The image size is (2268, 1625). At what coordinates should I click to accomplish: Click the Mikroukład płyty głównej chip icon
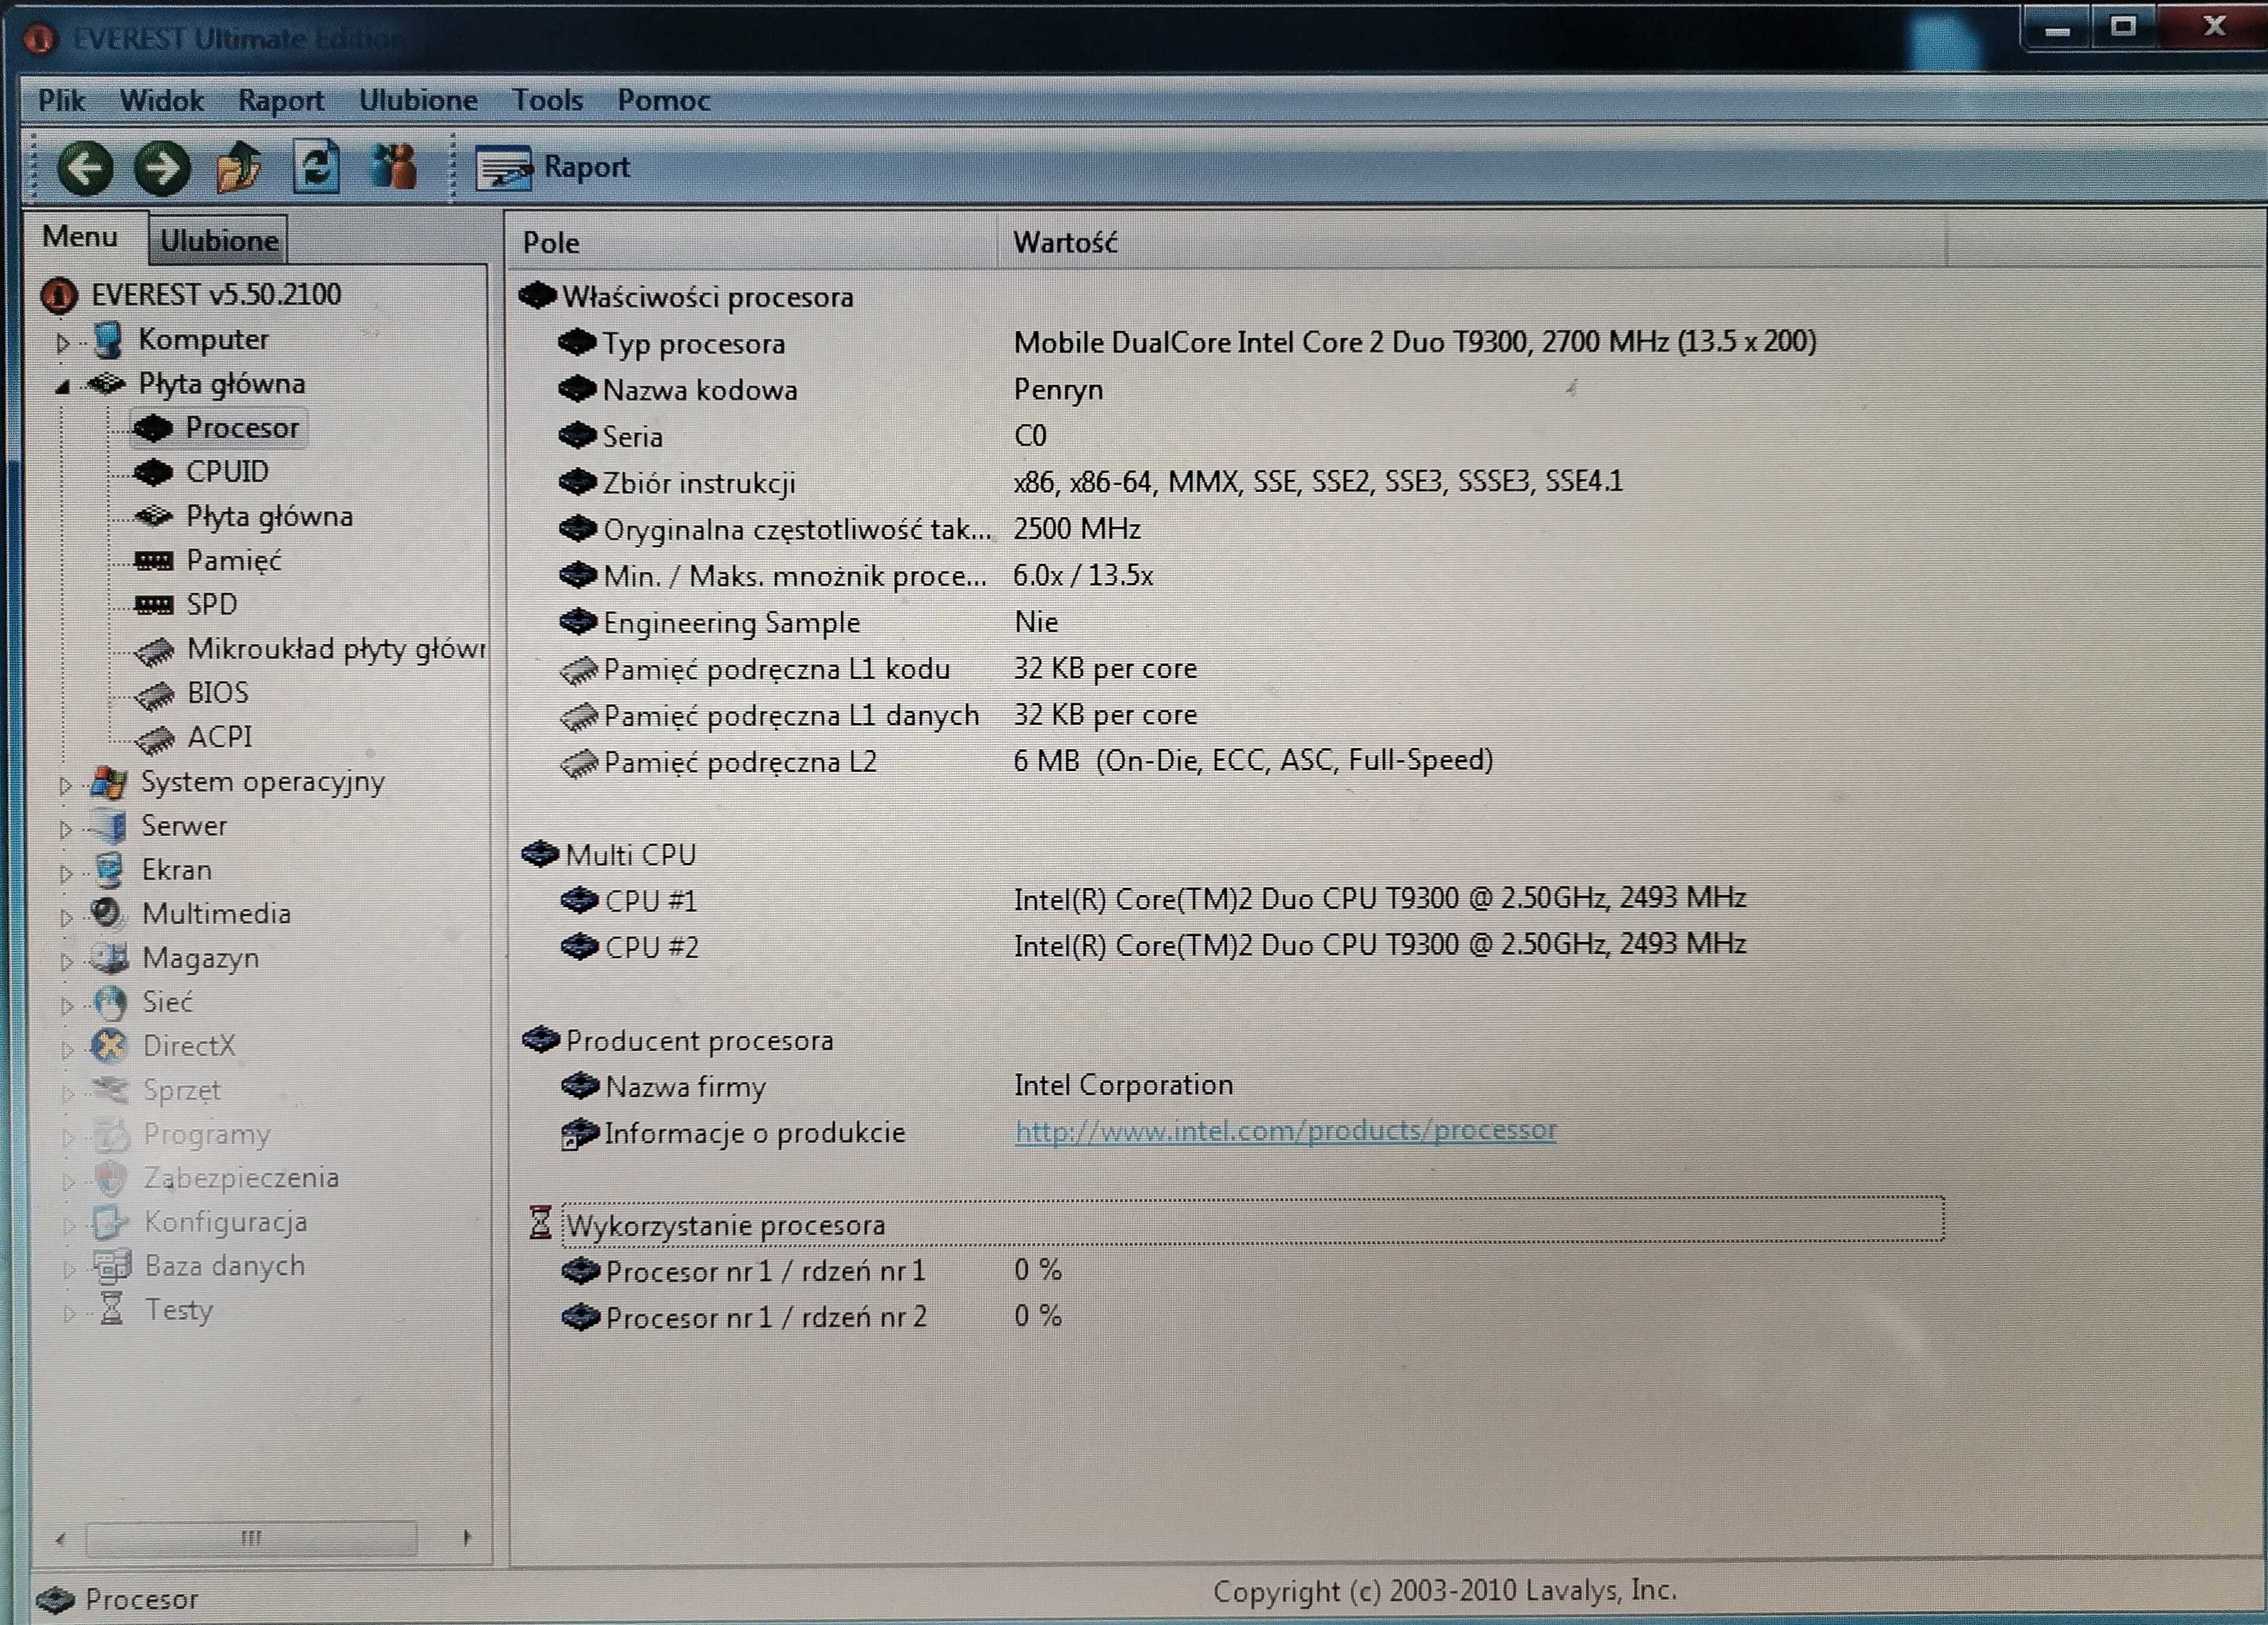(154, 652)
